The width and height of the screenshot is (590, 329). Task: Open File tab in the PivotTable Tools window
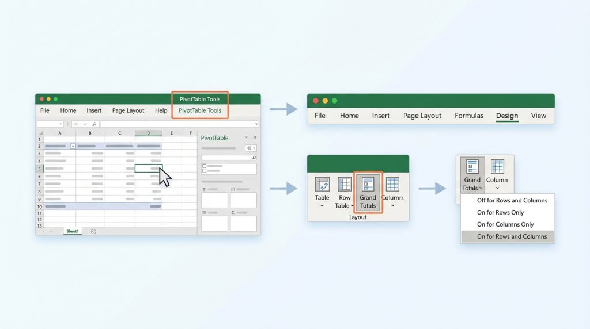tap(45, 110)
